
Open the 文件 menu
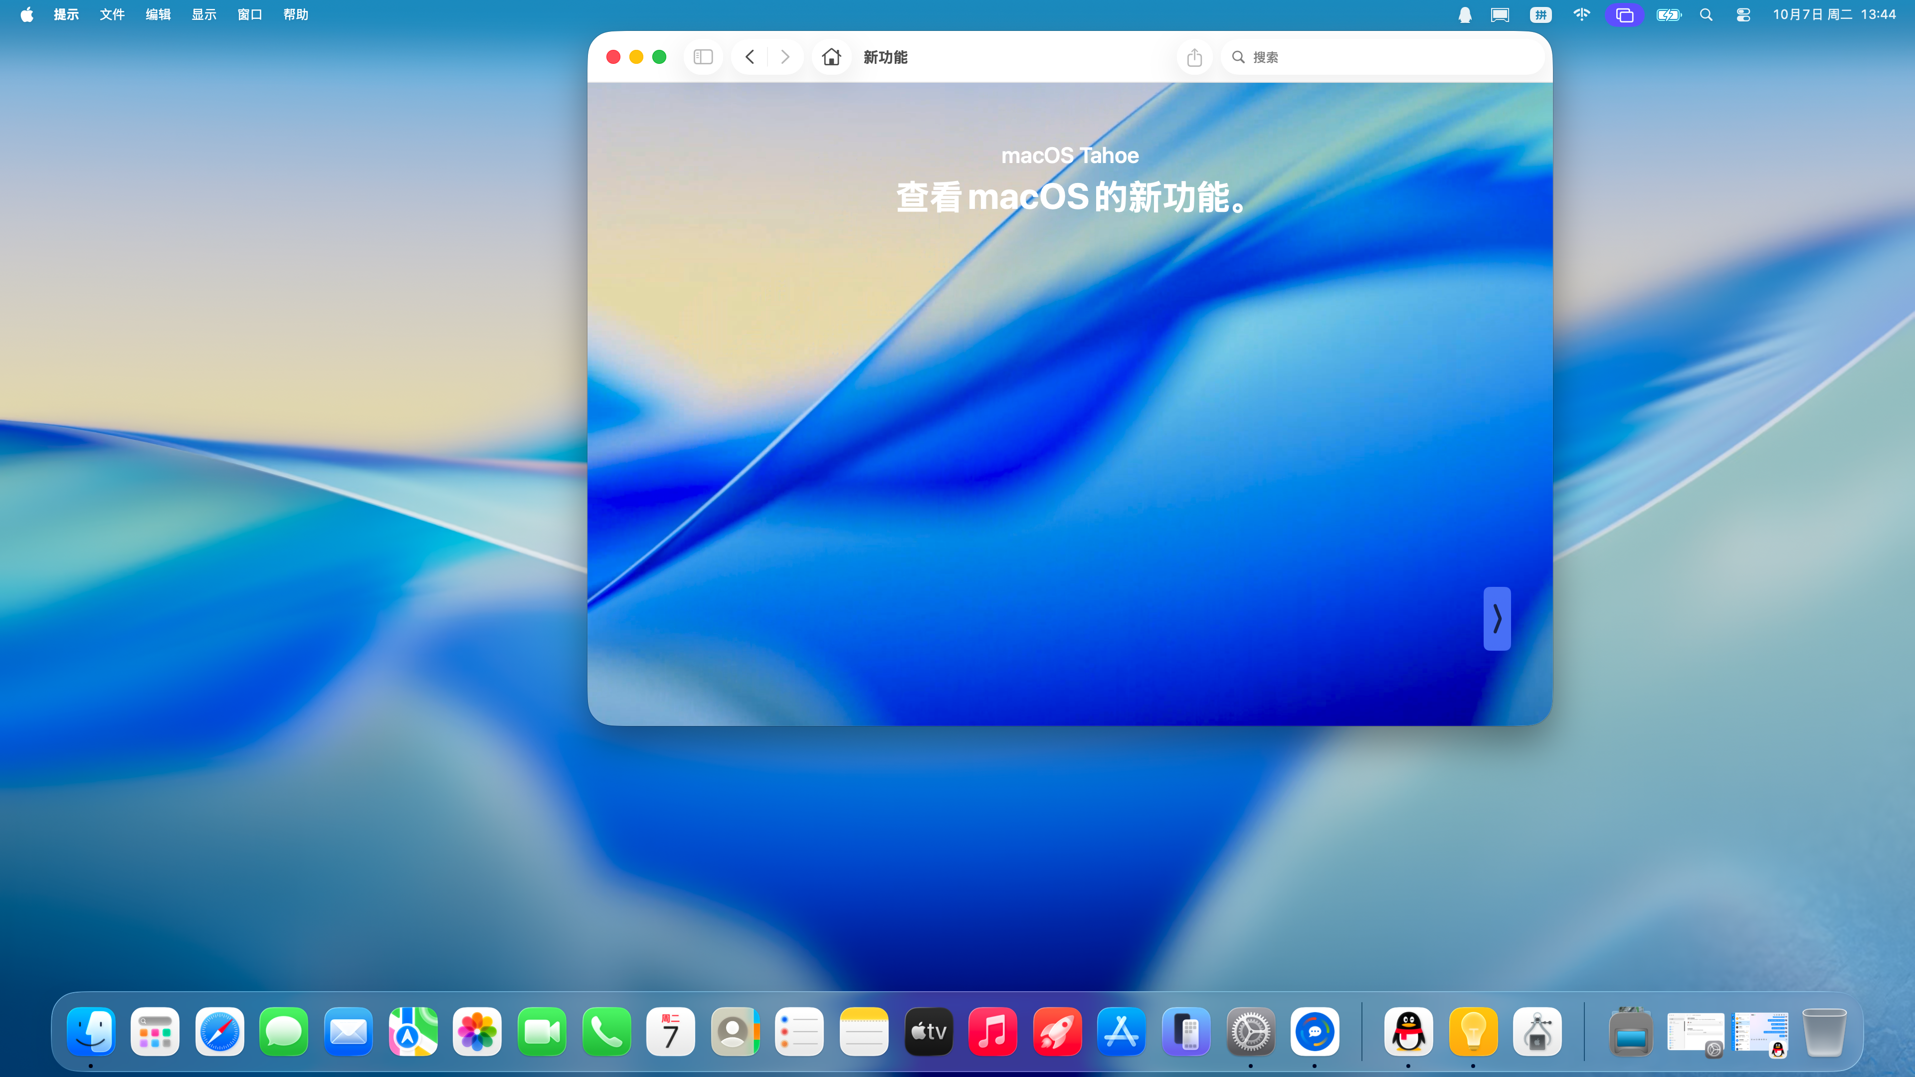pyautogui.click(x=112, y=15)
